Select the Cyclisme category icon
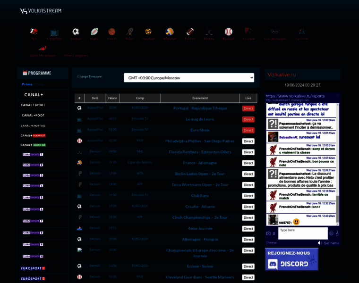 click(x=301, y=32)
